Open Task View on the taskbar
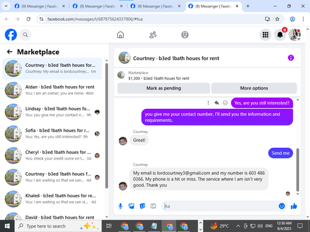310x232 pixels. click(x=109, y=226)
